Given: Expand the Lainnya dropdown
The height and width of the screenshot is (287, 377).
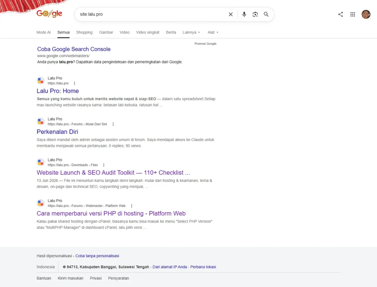Looking at the screenshot, I should click(x=191, y=32).
